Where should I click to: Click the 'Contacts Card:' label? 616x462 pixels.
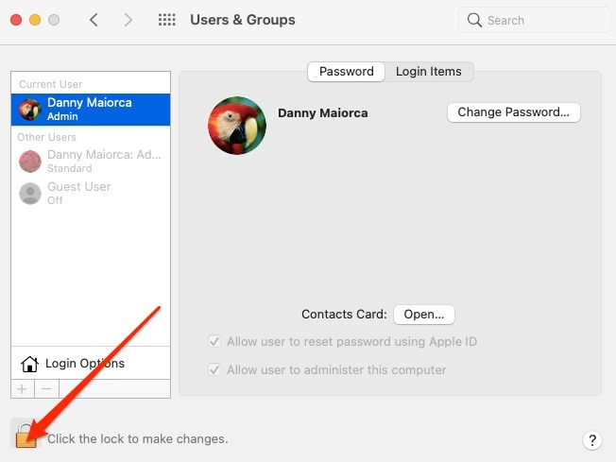point(344,315)
